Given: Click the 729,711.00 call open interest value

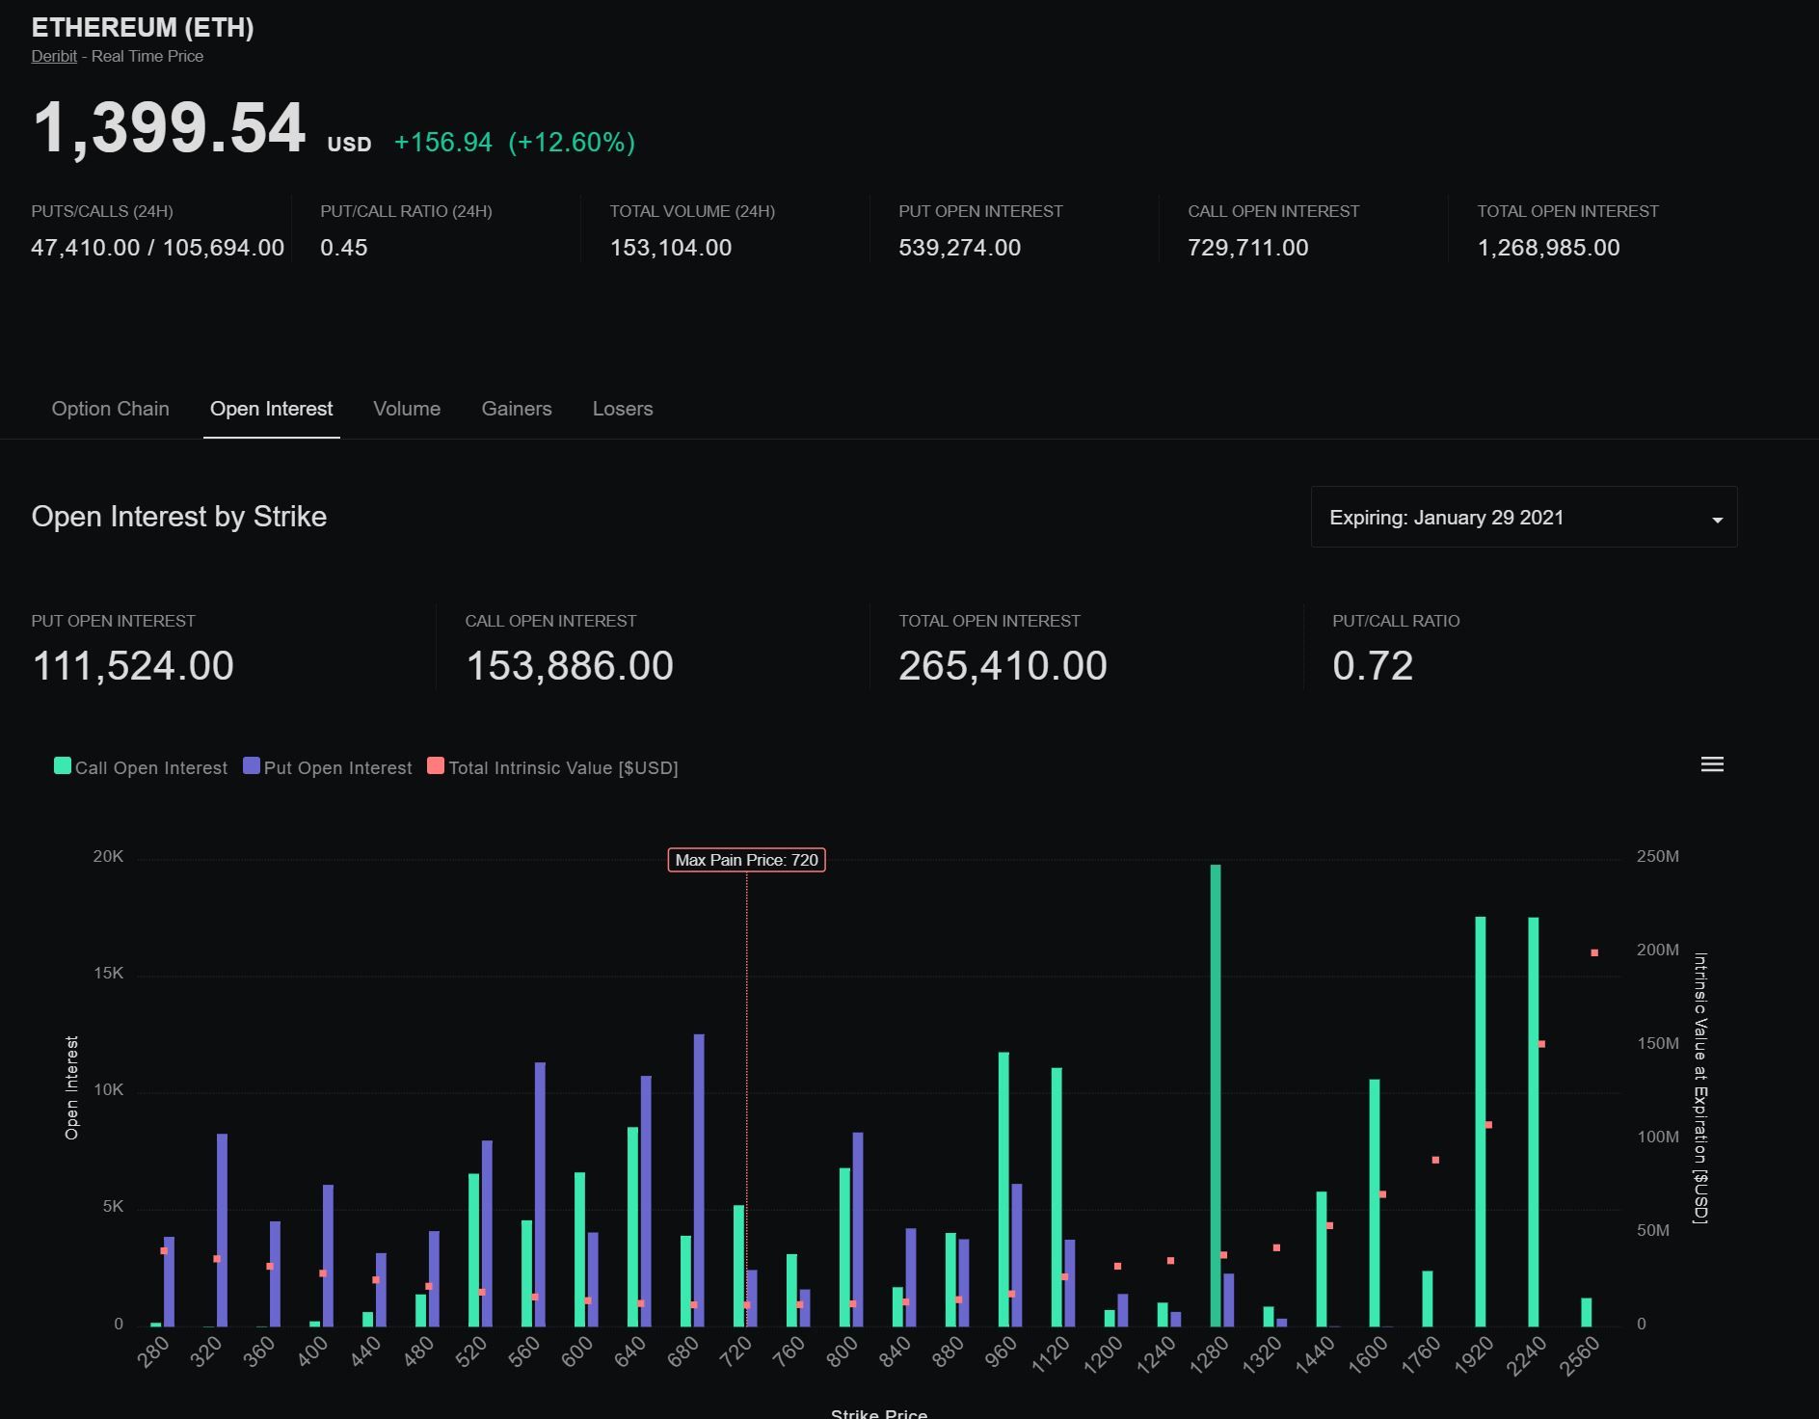Looking at the screenshot, I should click(x=1248, y=247).
